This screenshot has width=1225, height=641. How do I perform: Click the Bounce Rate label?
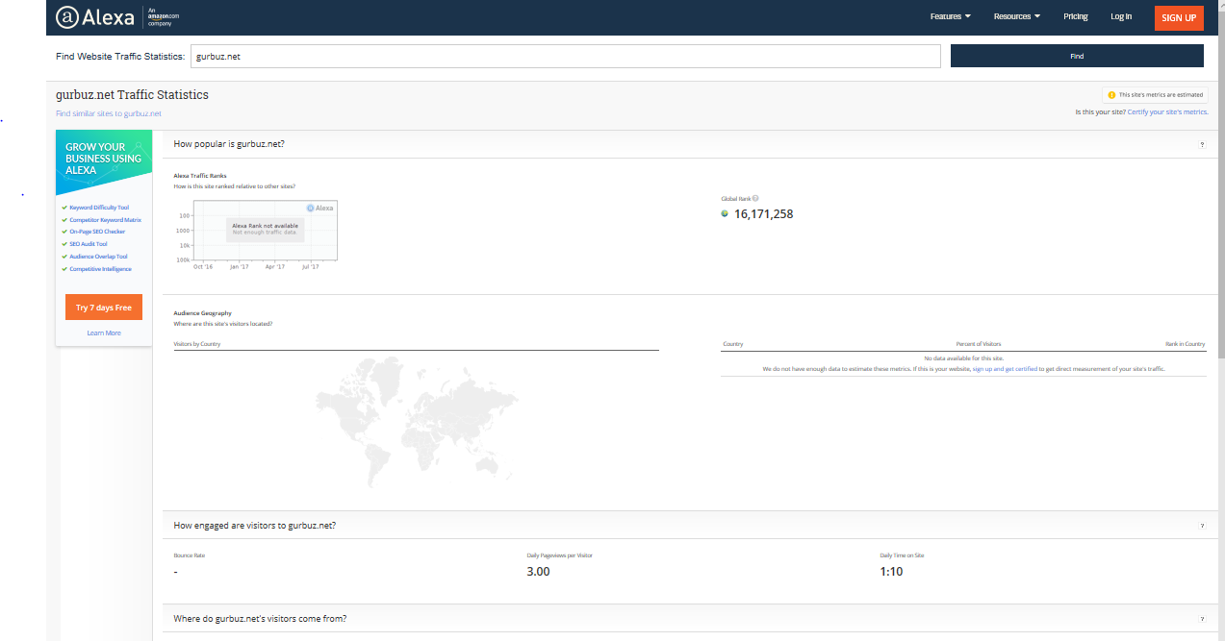point(189,555)
